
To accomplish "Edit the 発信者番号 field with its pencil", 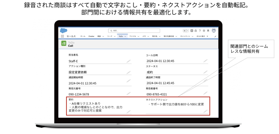I will tap(205, 93).
